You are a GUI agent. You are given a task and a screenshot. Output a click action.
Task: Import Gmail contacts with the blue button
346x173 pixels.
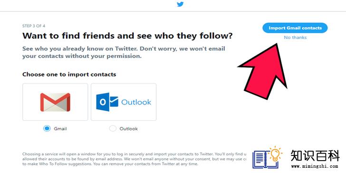[295, 28]
